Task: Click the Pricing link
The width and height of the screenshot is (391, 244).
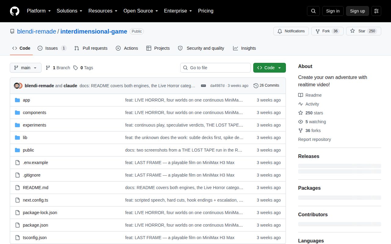Action: click(206, 11)
